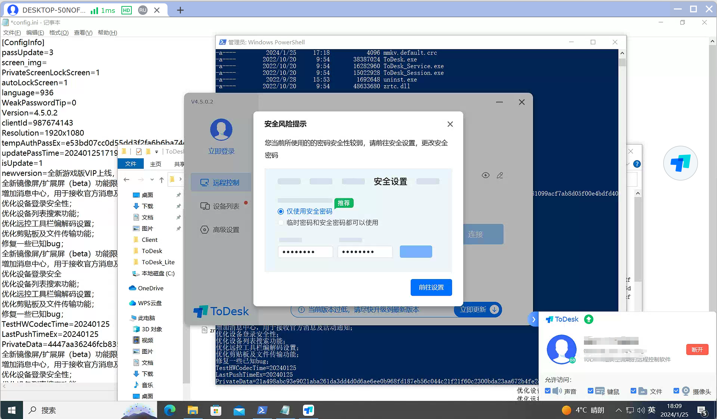Open File Explorer from taskbar

tap(193, 410)
